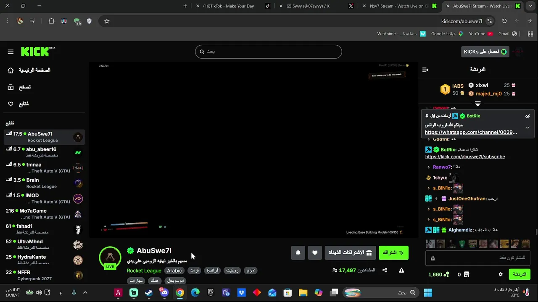Click the green chat send button
This screenshot has width=538, height=302.
tap(520, 274)
